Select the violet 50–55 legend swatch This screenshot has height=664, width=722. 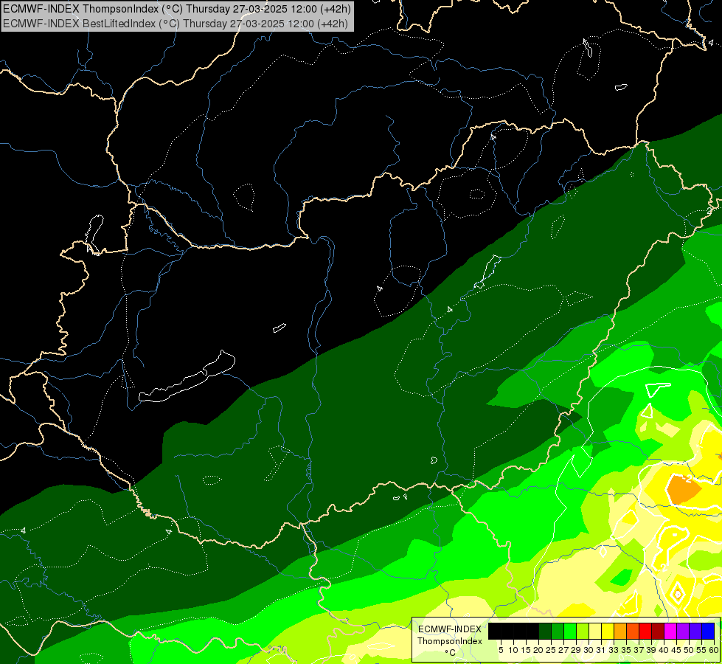point(695,631)
